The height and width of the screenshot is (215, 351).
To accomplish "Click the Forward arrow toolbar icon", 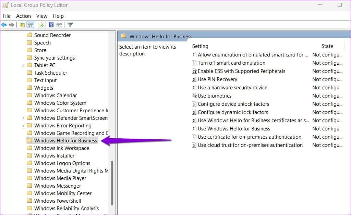I will tap(11, 25).
